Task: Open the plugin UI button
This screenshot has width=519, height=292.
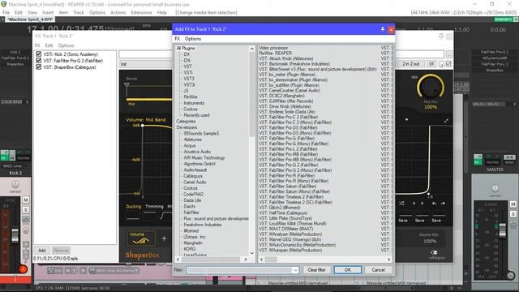Action: point(431,64)
